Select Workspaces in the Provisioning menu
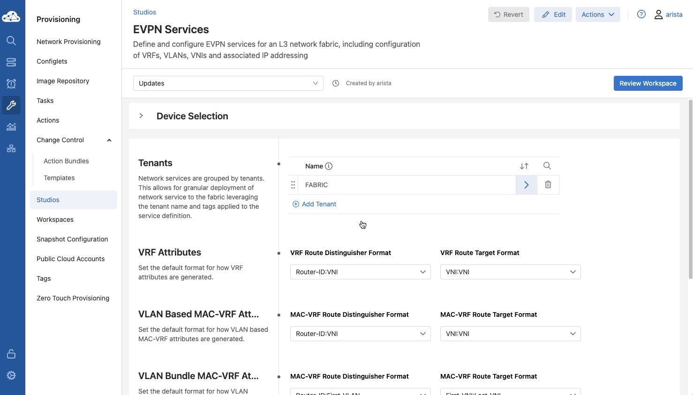 tap(55, 219)
